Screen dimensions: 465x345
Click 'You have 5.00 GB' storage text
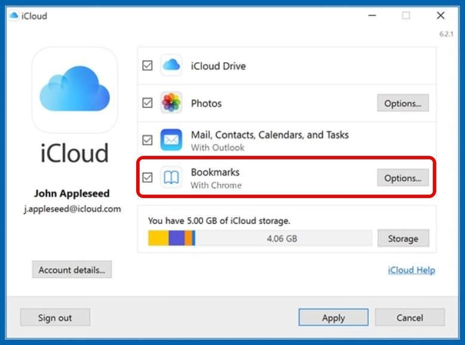click(219, 221)
